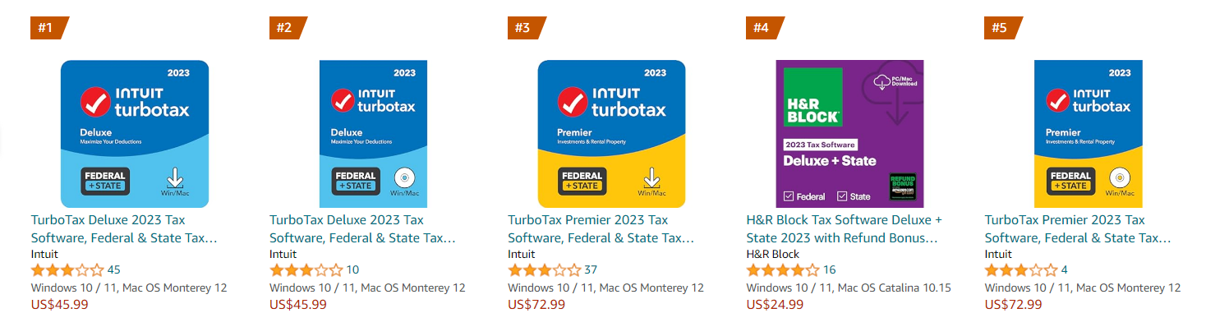The width and height of the screenshot is (1206, 336).
Task: Click the US$72.99 price of #5 product
Action: [1013, 305]
